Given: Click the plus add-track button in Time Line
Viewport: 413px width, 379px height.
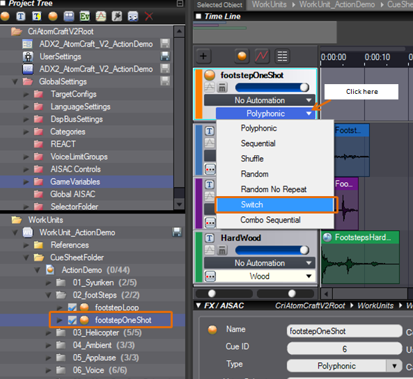Looking at the screenshot, I should click(x=203, y=56).
